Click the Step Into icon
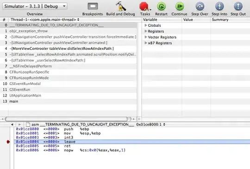250x169 pixels. coord(219,6)
